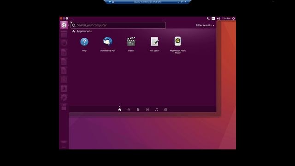295x166 pixels.
Task: Click the 7:14 PM clock
Action: point(226,18)
